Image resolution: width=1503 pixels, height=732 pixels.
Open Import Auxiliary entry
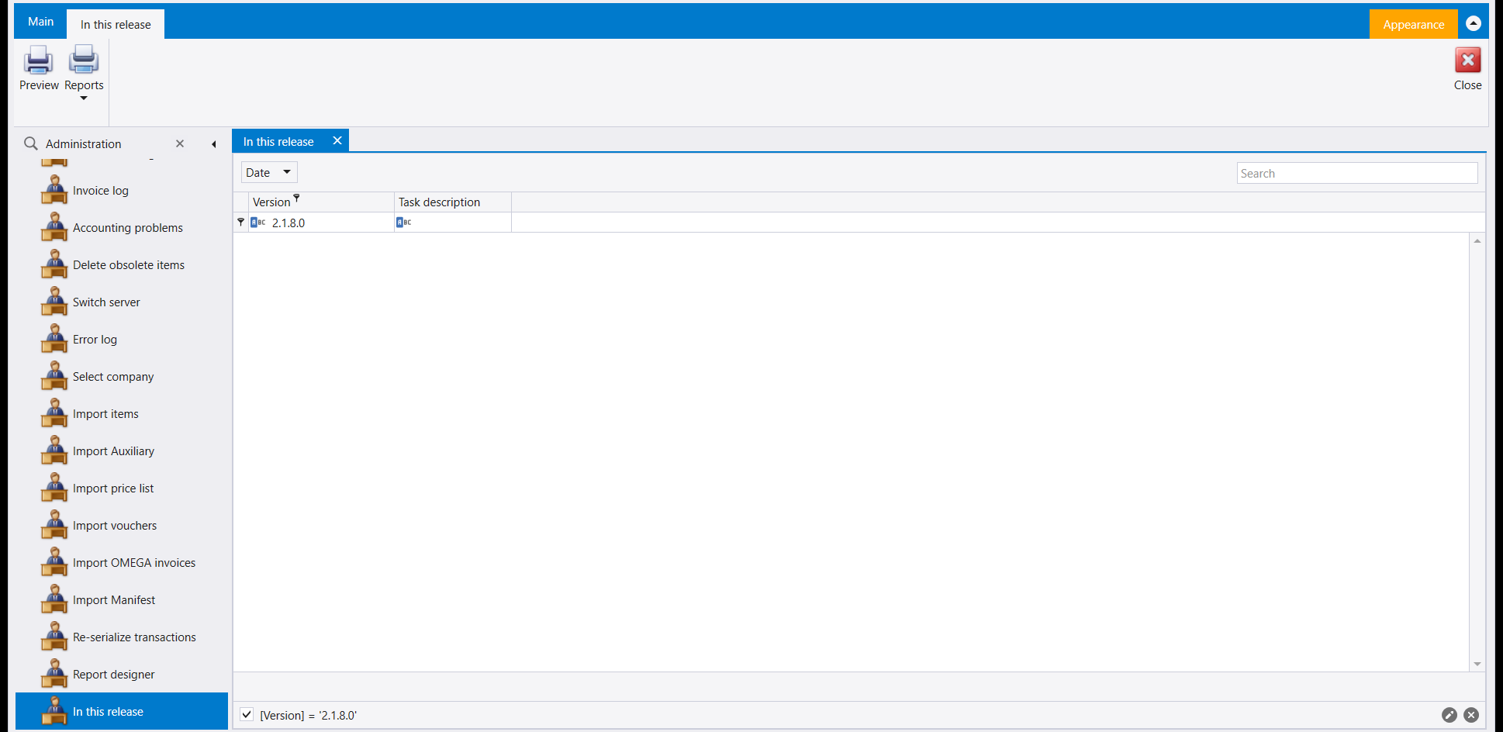pyautogui.click(x=122, y=451)
